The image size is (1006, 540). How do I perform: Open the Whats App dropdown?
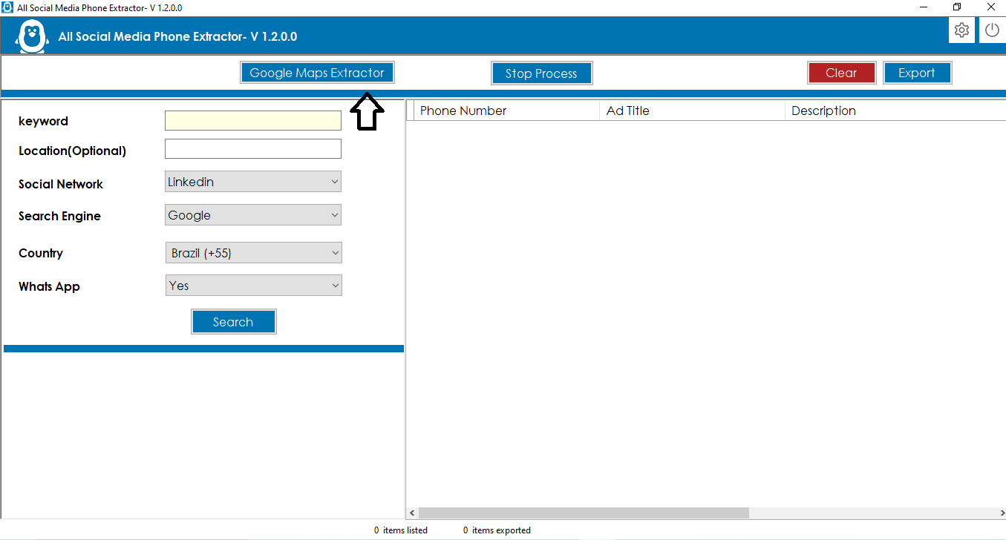point(253,285)
